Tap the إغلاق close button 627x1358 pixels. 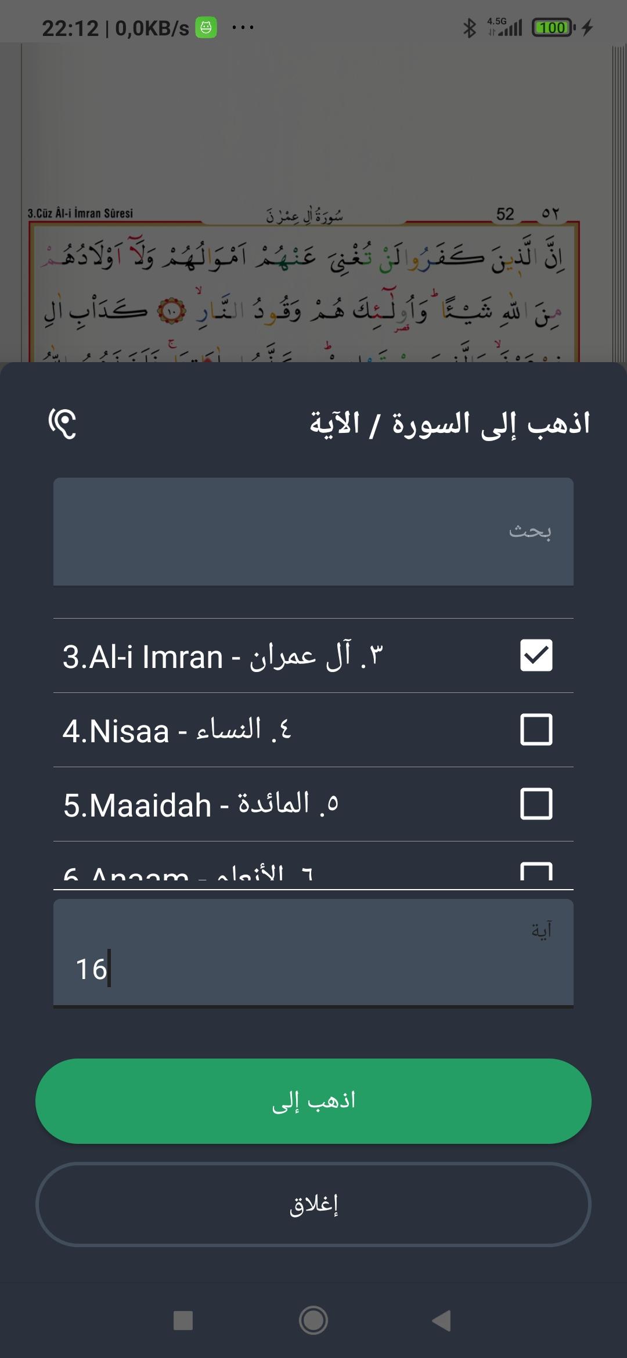click(x=313, y=1204)
